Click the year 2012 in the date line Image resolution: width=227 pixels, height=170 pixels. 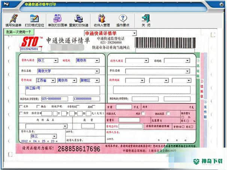click(x=24, y=141)
